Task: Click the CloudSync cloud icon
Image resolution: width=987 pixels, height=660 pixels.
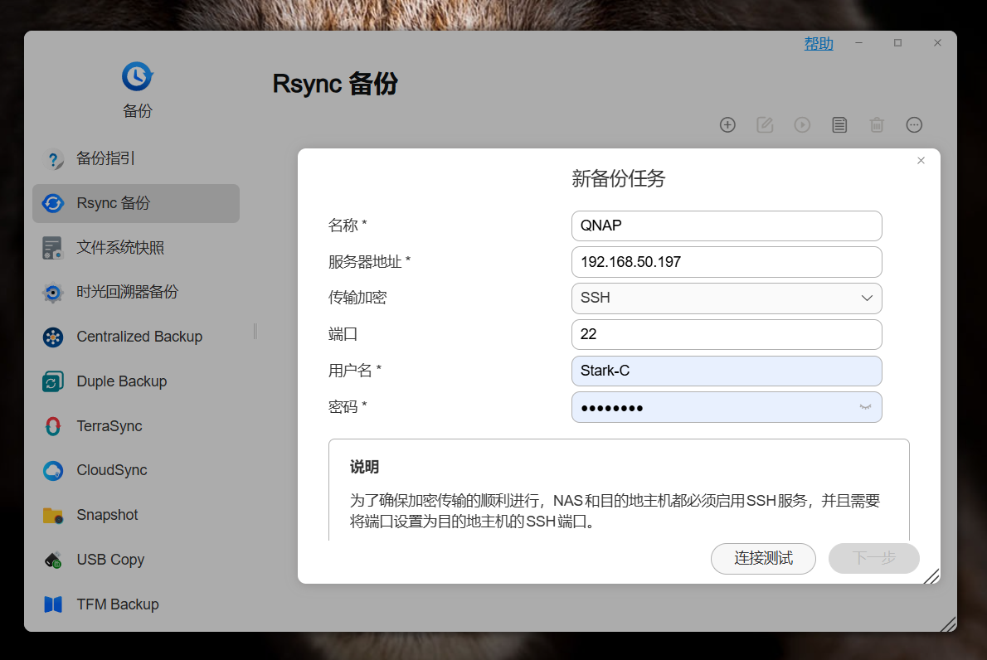Action: tap(53, 471)
